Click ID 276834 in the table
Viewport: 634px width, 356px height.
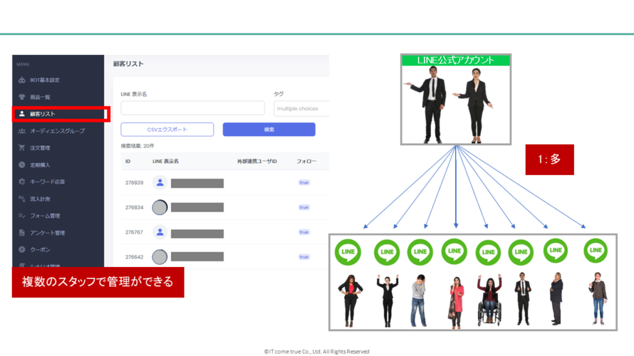(134, 208)
